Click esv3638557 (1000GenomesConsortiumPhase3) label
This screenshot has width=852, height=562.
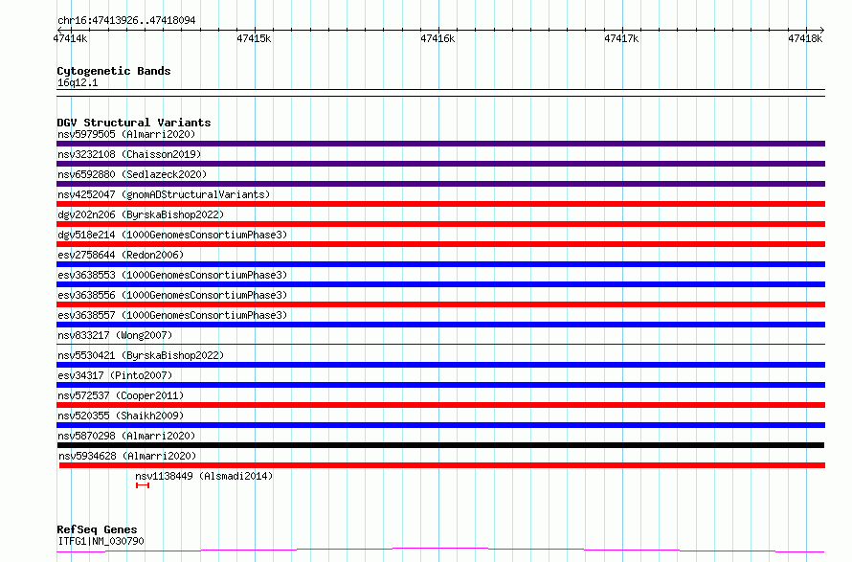172,315
